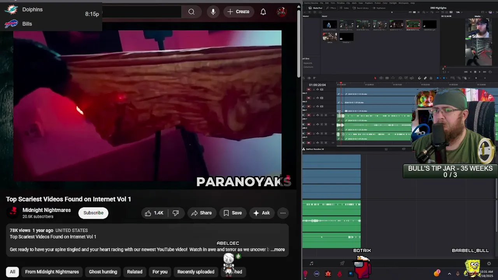Open the Timeline menu in DaVinci Resolve
The image size is (498, 280).
pyautogui.click(x=341, y=3)
